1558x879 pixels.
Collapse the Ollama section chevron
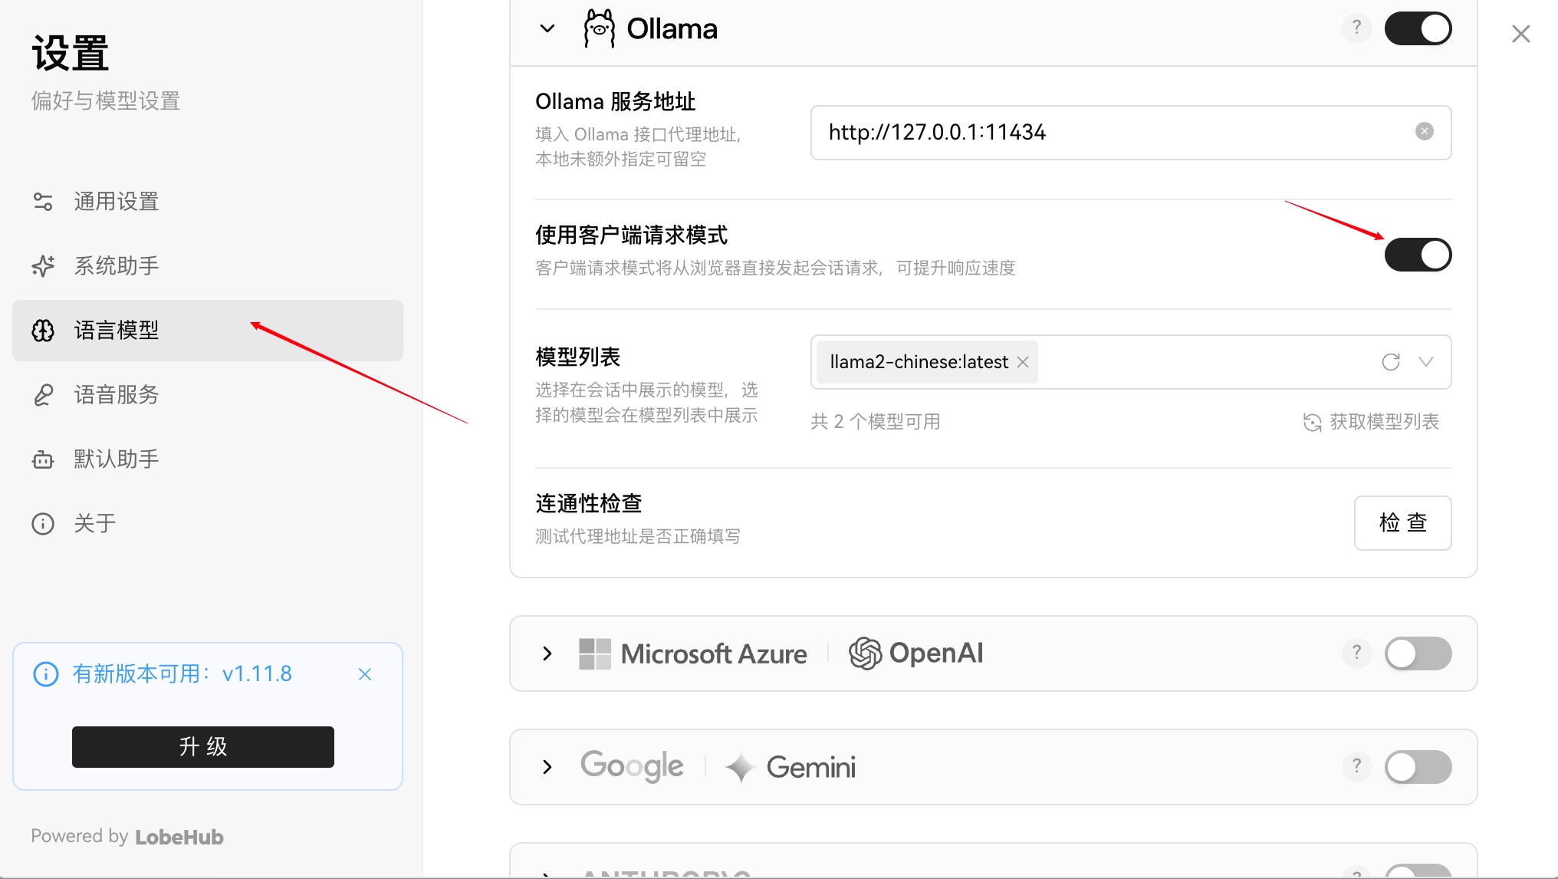[x=547, y=29]
